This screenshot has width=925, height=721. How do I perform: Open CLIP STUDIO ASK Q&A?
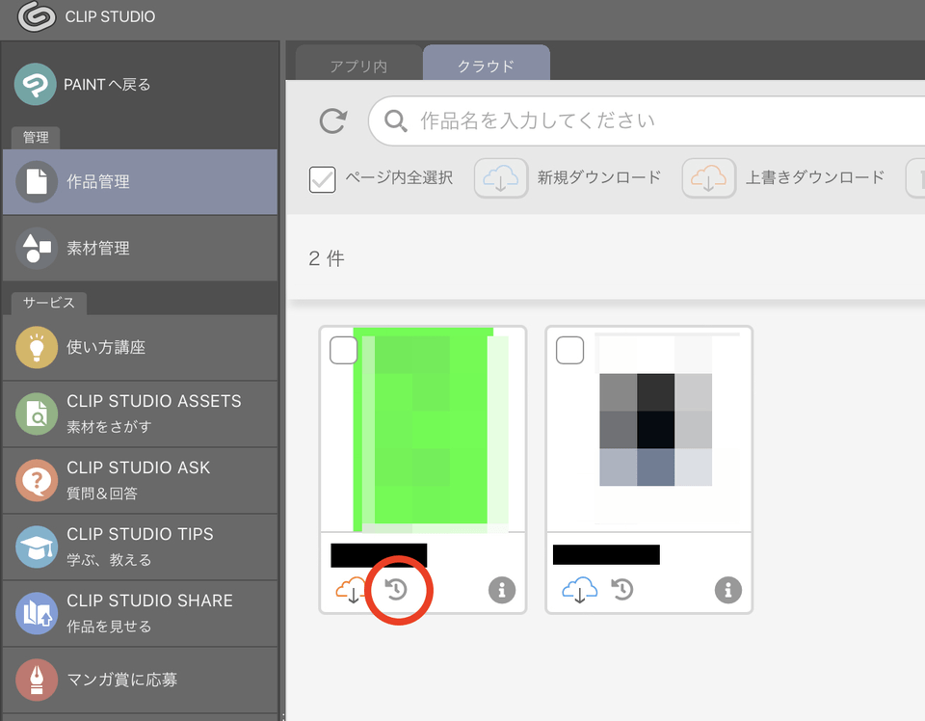[x=140, y=481]
